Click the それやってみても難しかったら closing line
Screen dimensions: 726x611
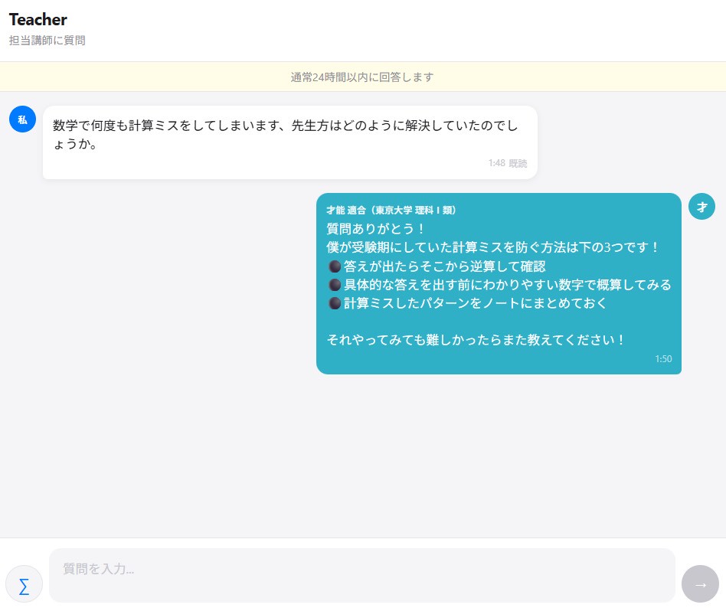click(476, 340)
